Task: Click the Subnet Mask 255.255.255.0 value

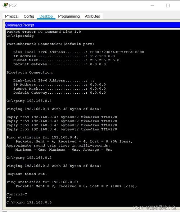Action: 105,60
